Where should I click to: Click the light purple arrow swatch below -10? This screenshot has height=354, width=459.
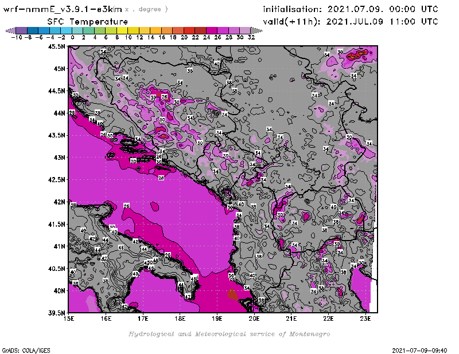point(11,30)
